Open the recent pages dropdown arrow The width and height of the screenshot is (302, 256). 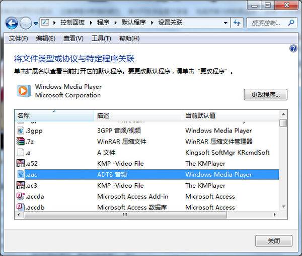tap(36, 24)
